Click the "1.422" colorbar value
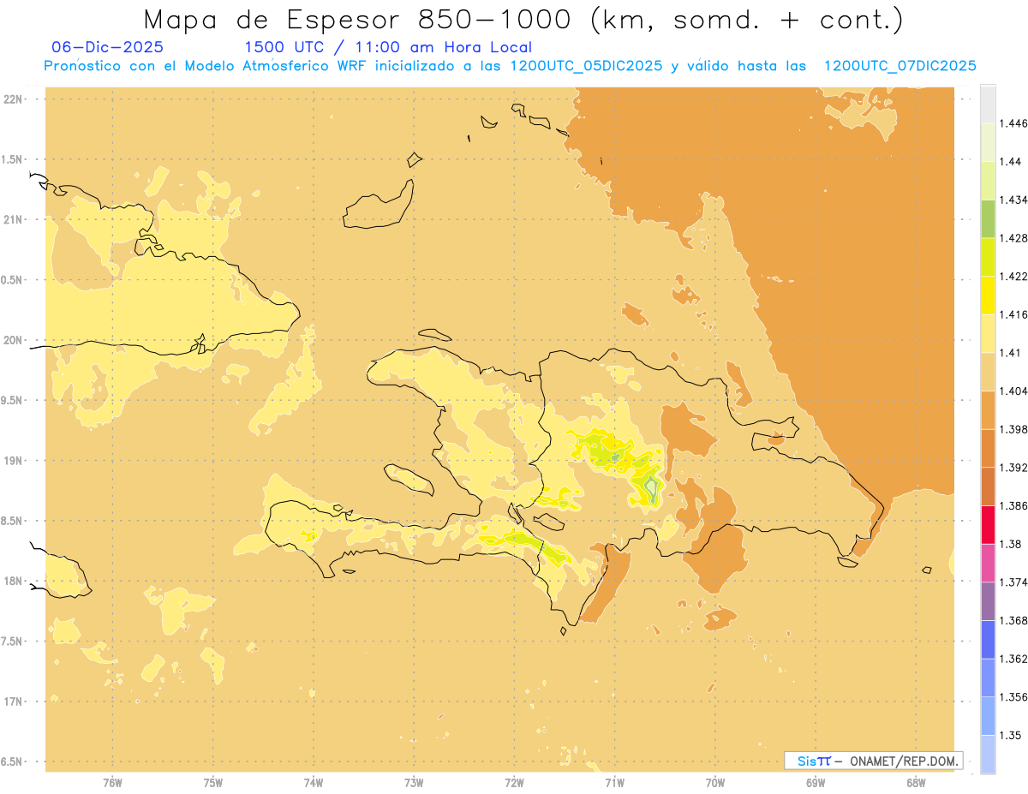 coord(1013,276)
